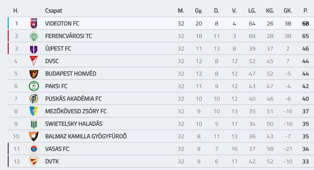Click the DVSC red triangular crest
Viewport: 314px width, 170px height.
34,61
